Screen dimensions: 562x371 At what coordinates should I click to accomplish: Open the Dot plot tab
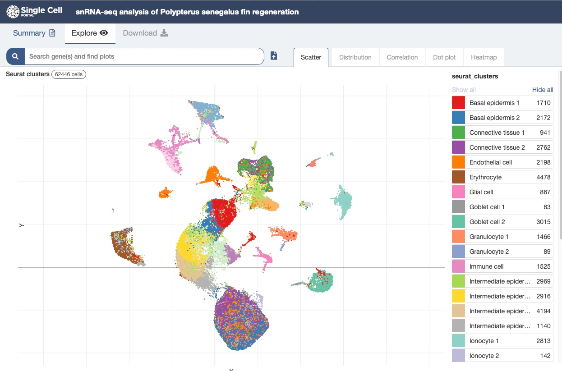pos(444,57)
